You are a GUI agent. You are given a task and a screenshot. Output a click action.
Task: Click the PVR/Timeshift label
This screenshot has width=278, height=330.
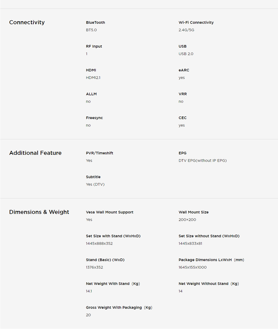tap(99, 153)
